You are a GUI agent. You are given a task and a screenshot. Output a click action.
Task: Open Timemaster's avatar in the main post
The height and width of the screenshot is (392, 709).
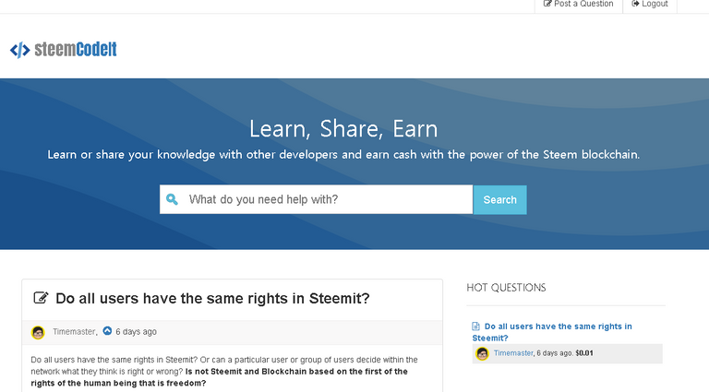[x=38, y=332]
